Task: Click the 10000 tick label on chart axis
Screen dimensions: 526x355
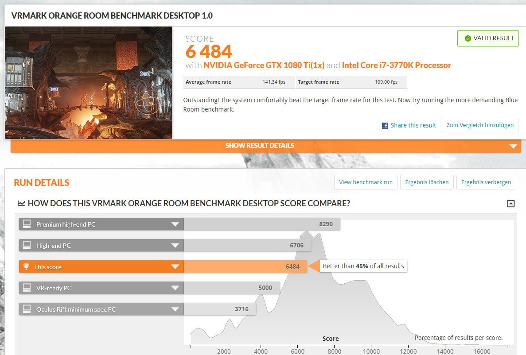Action: coord(371,351)
